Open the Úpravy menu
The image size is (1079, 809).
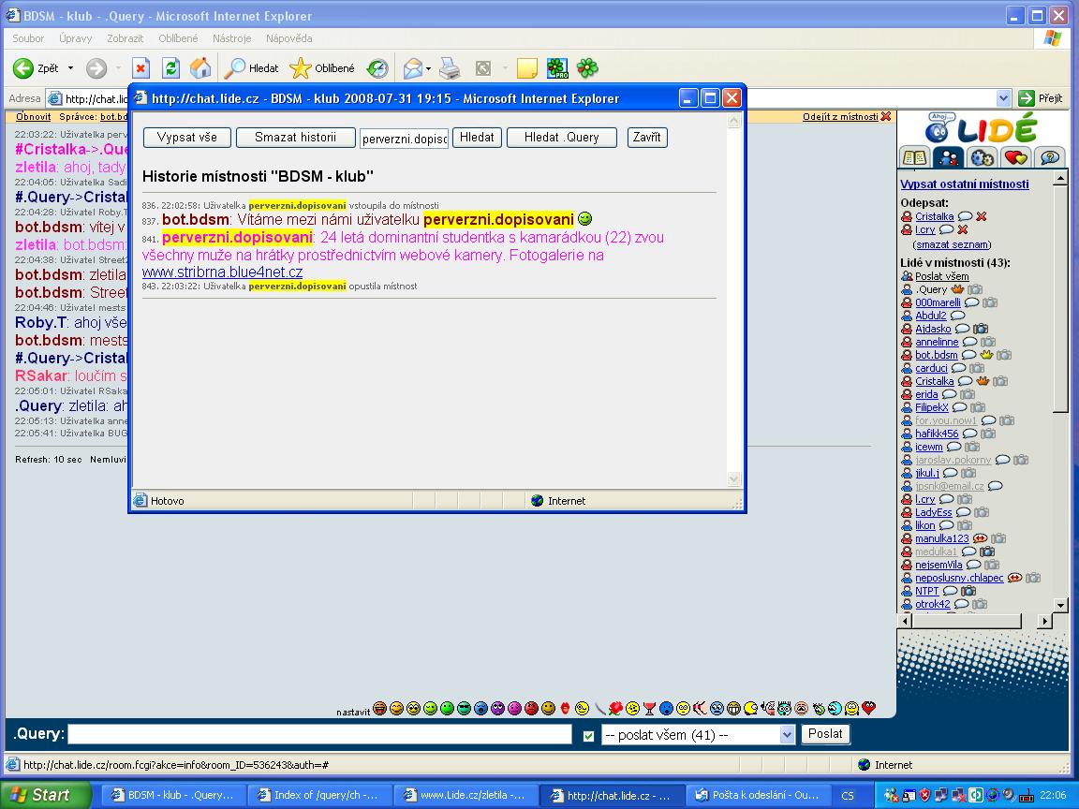[x=75, y=38]
